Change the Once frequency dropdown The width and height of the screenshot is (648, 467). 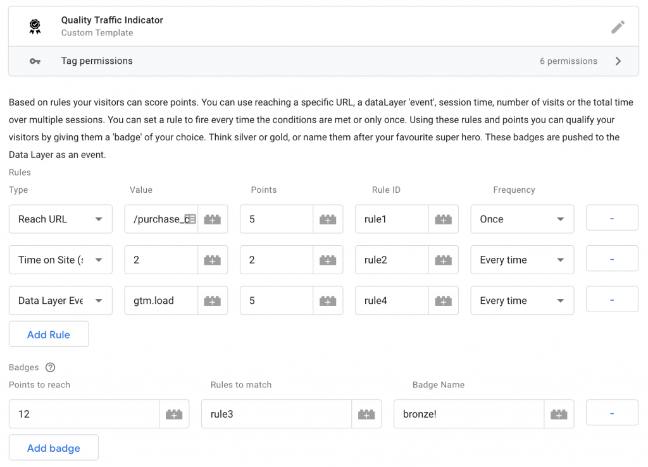point(522,219)
